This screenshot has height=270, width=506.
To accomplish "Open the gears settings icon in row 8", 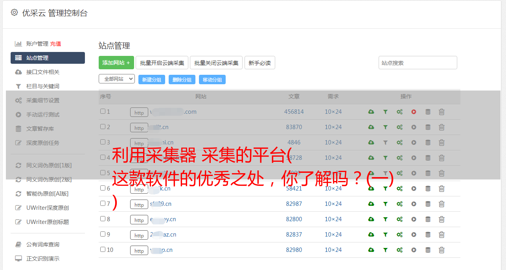I will (x=399, y=219).
